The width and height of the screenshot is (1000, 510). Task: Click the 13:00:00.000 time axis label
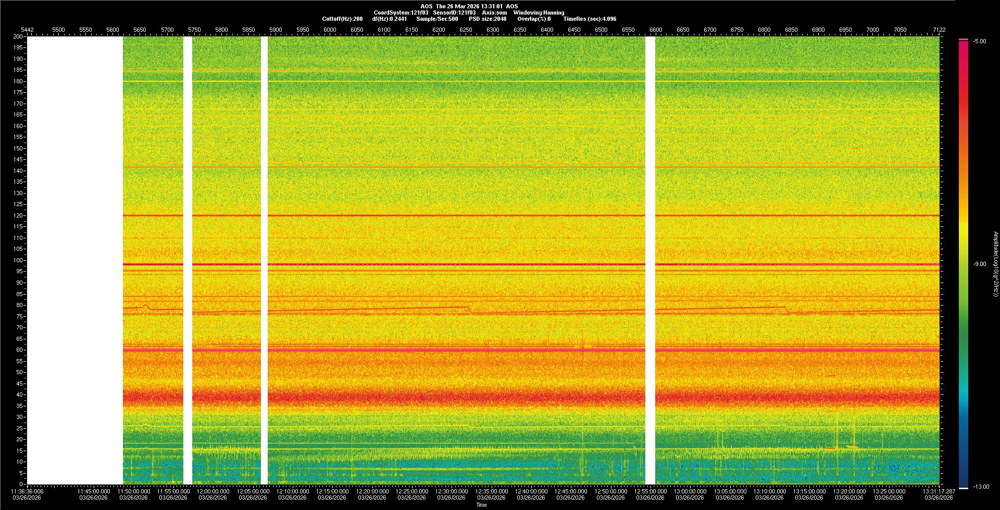point(690,491)
